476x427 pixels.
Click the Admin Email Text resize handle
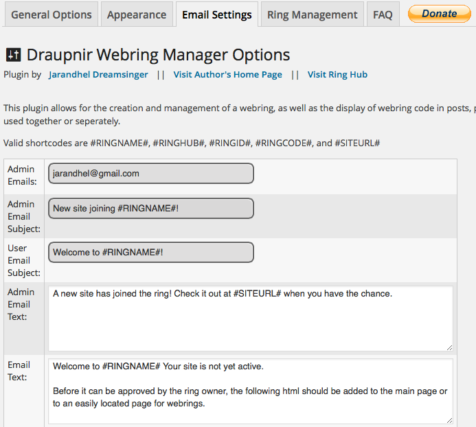click(x=450, y=348)
